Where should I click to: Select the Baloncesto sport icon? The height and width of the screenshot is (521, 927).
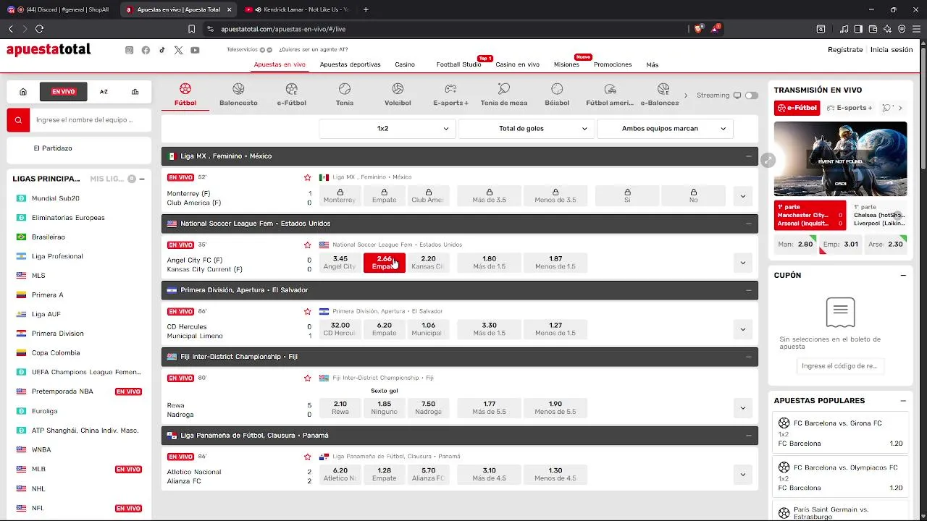(238, 94)
